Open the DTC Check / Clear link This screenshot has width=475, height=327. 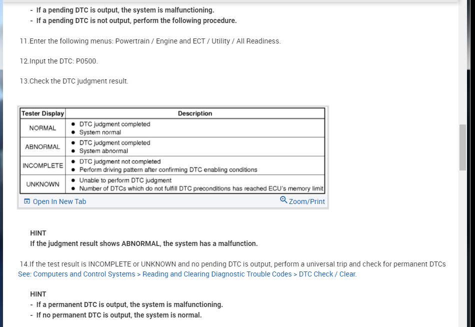(327, 274)
